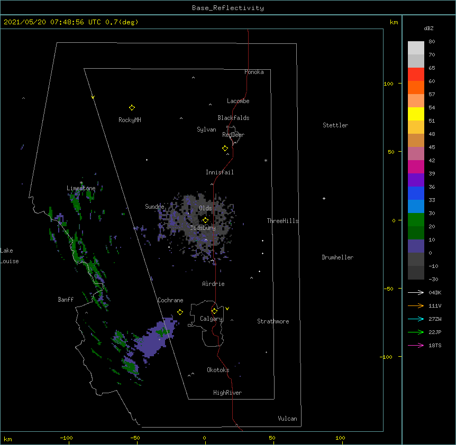Select the light gray 80 dBZ swatch

[416, 48]
